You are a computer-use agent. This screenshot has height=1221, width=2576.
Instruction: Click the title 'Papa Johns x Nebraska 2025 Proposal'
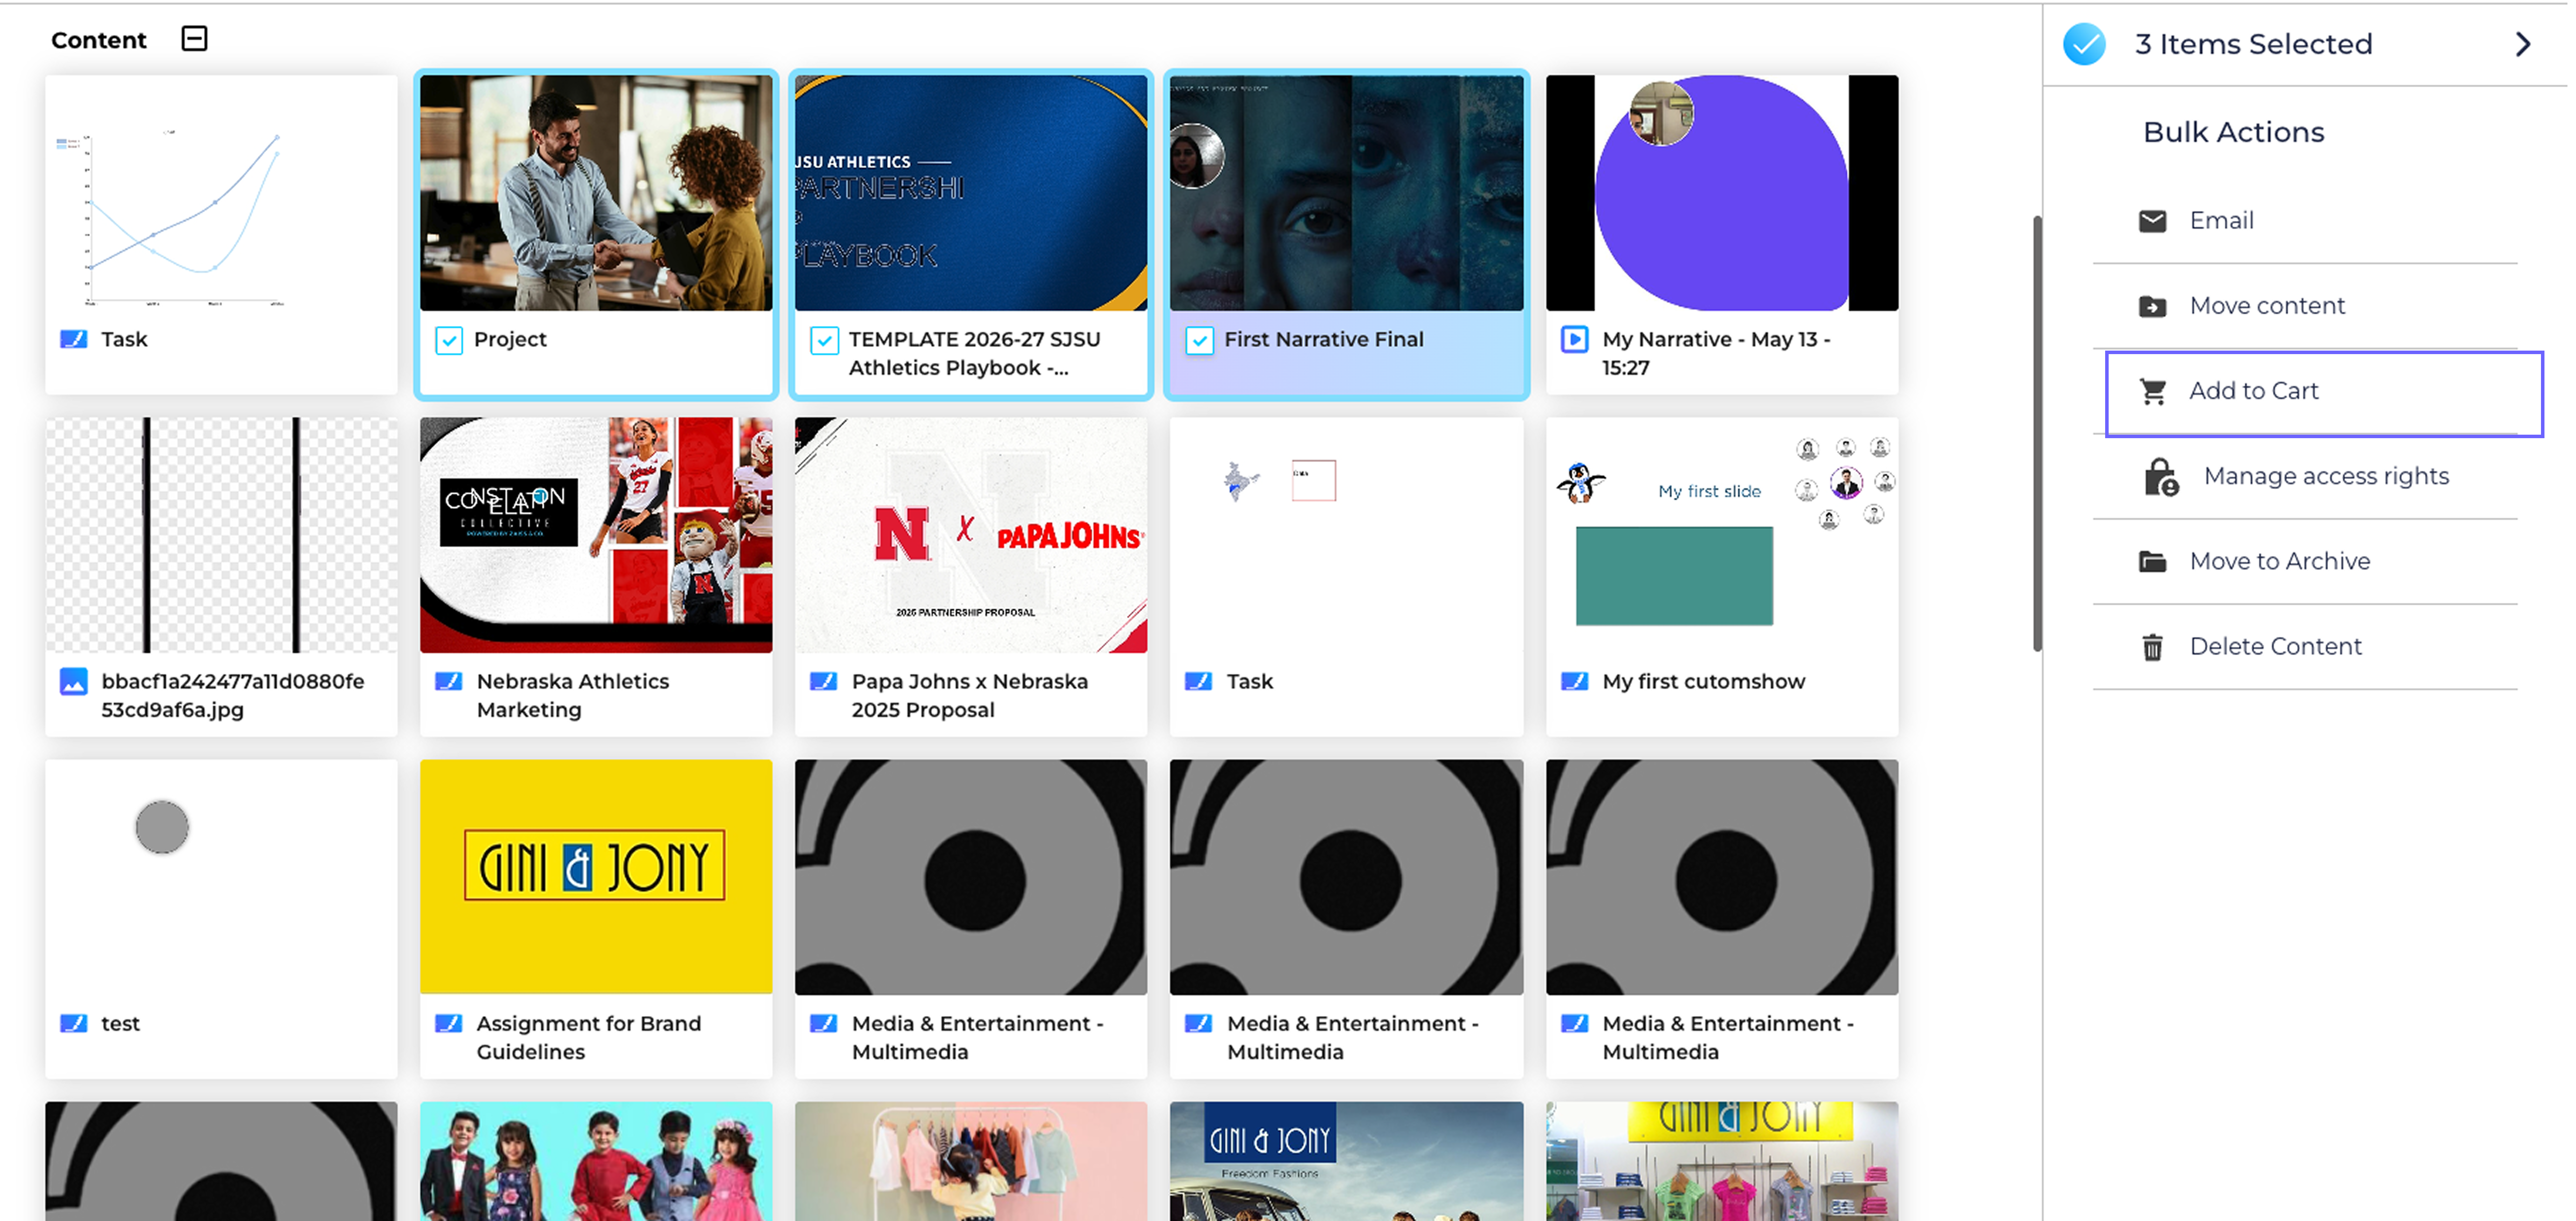click(x=970, y=696)
